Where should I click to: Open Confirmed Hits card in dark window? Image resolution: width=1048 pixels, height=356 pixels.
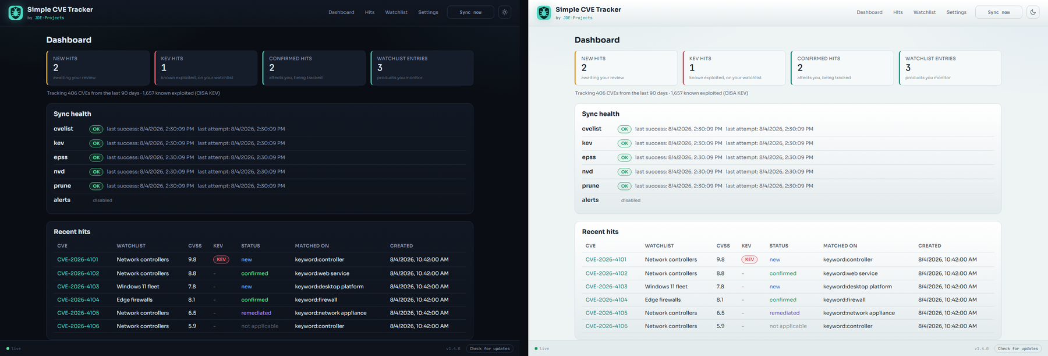(x=314, y=68)
